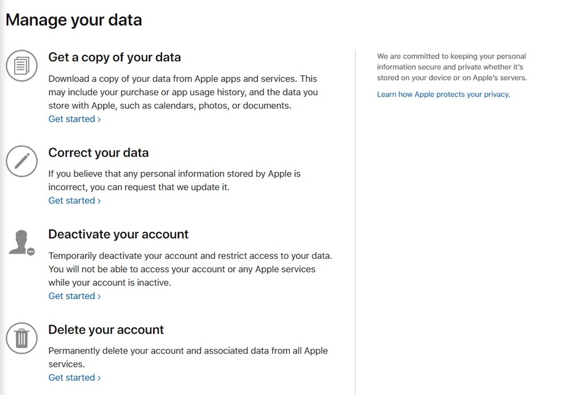Click the Permanently delete your account description

pyautogui.click(x=188, y=358)
